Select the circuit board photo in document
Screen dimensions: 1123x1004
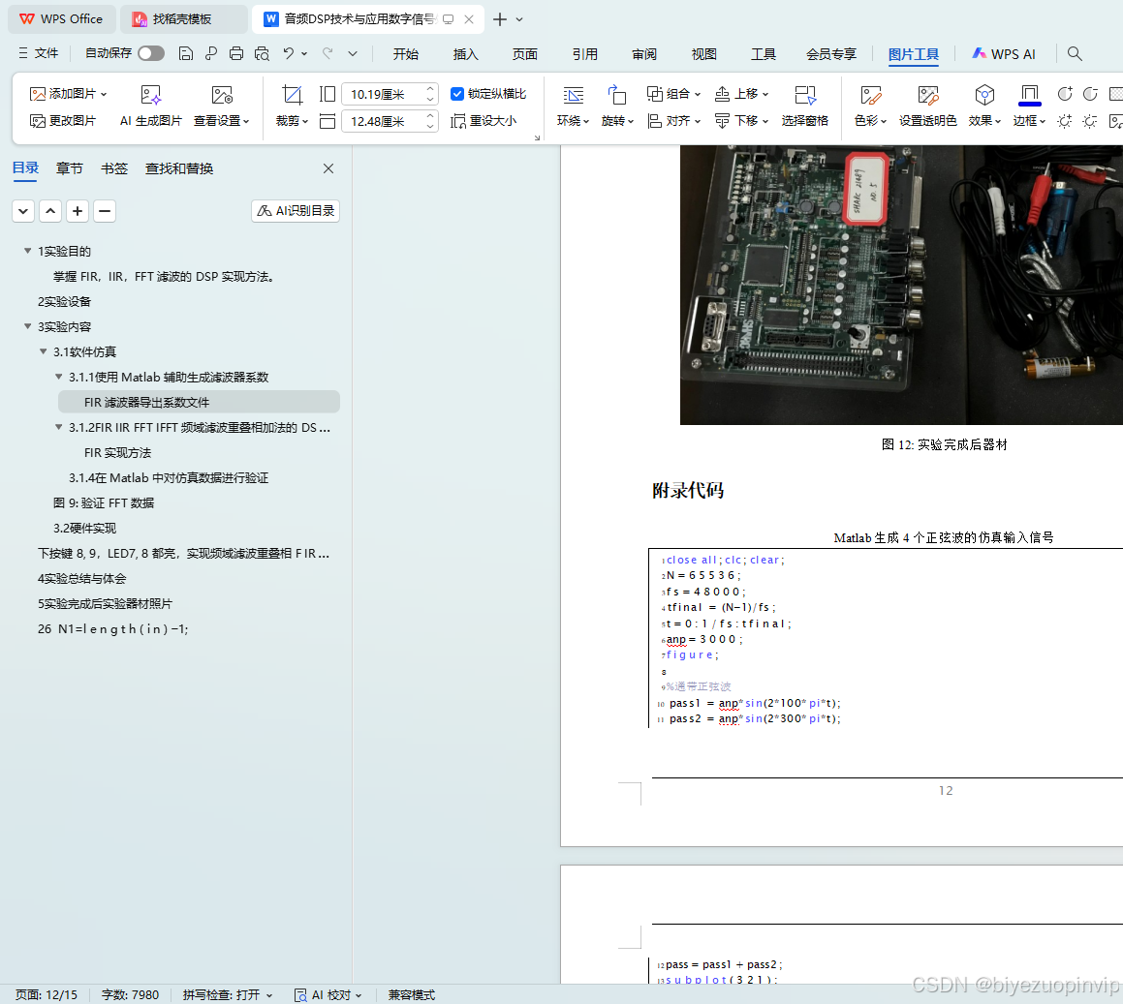point(901,285)
